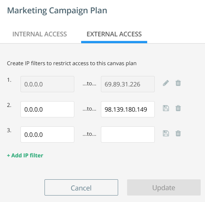This screenshot has height=202, width=205.
Task: Select the External Access tab
Action: [x=114, y=34]
